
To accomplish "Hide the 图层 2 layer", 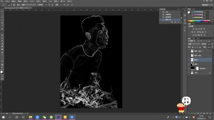I will point(189,60).
